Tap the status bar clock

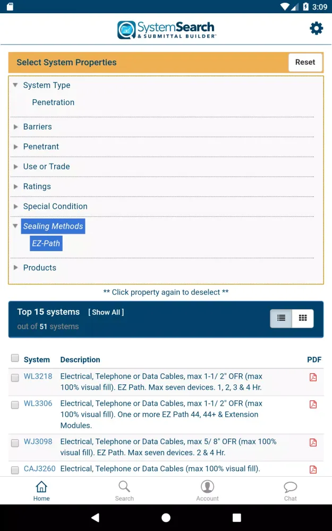(x=320, y=7)
